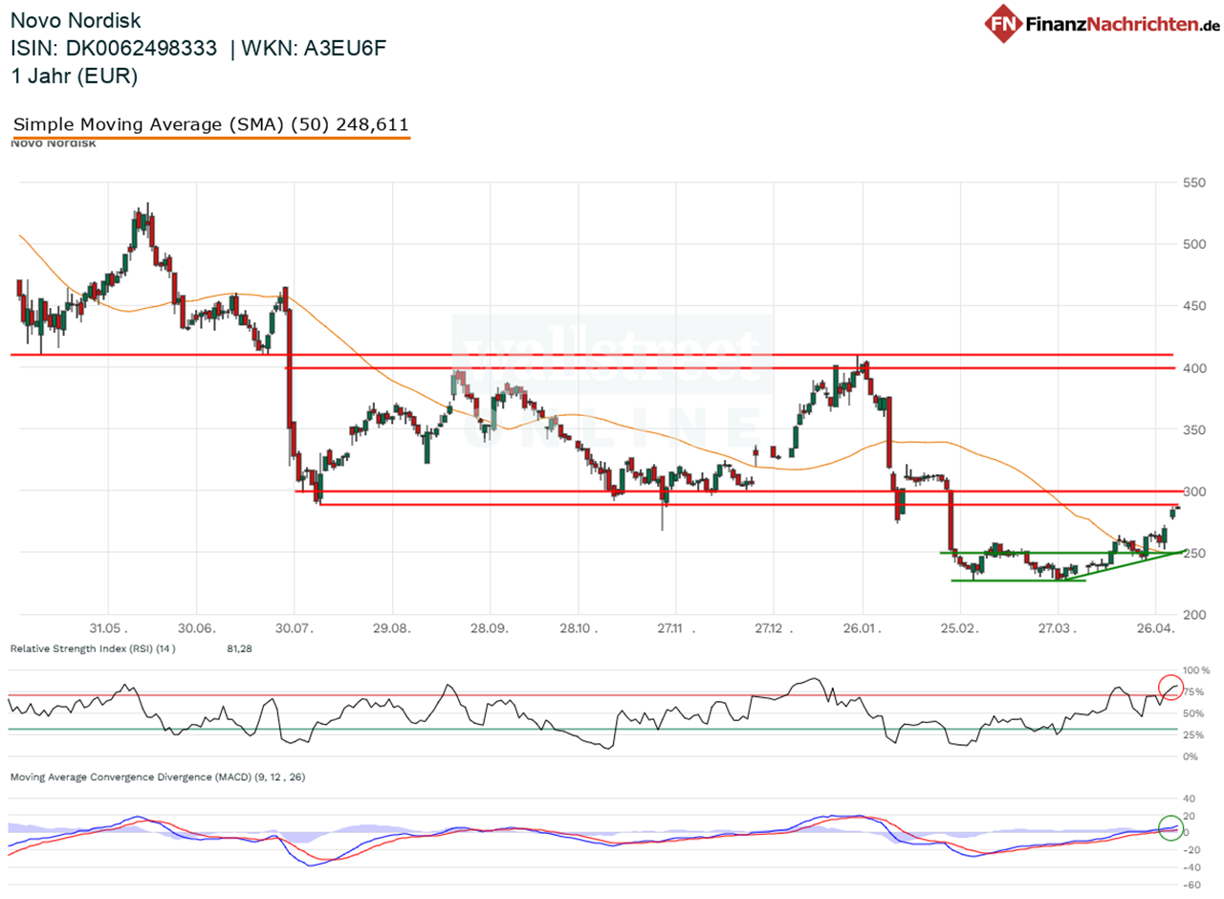Click the 27.11. date label
Screen dimensions: 1224x899
point(676,628)
